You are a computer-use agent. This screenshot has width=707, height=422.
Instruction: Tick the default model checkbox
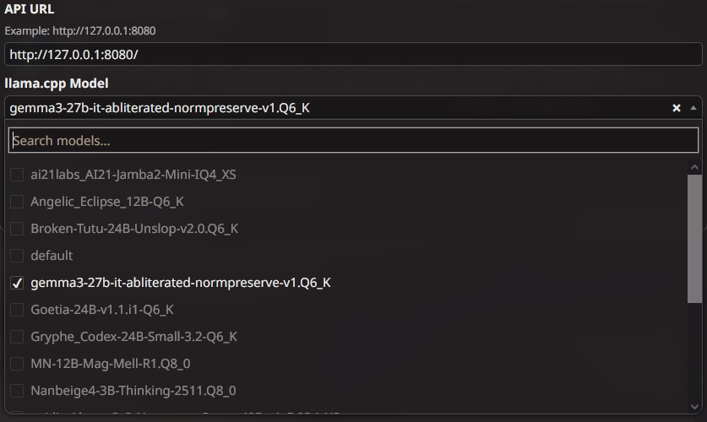click(x=16, y=256)
